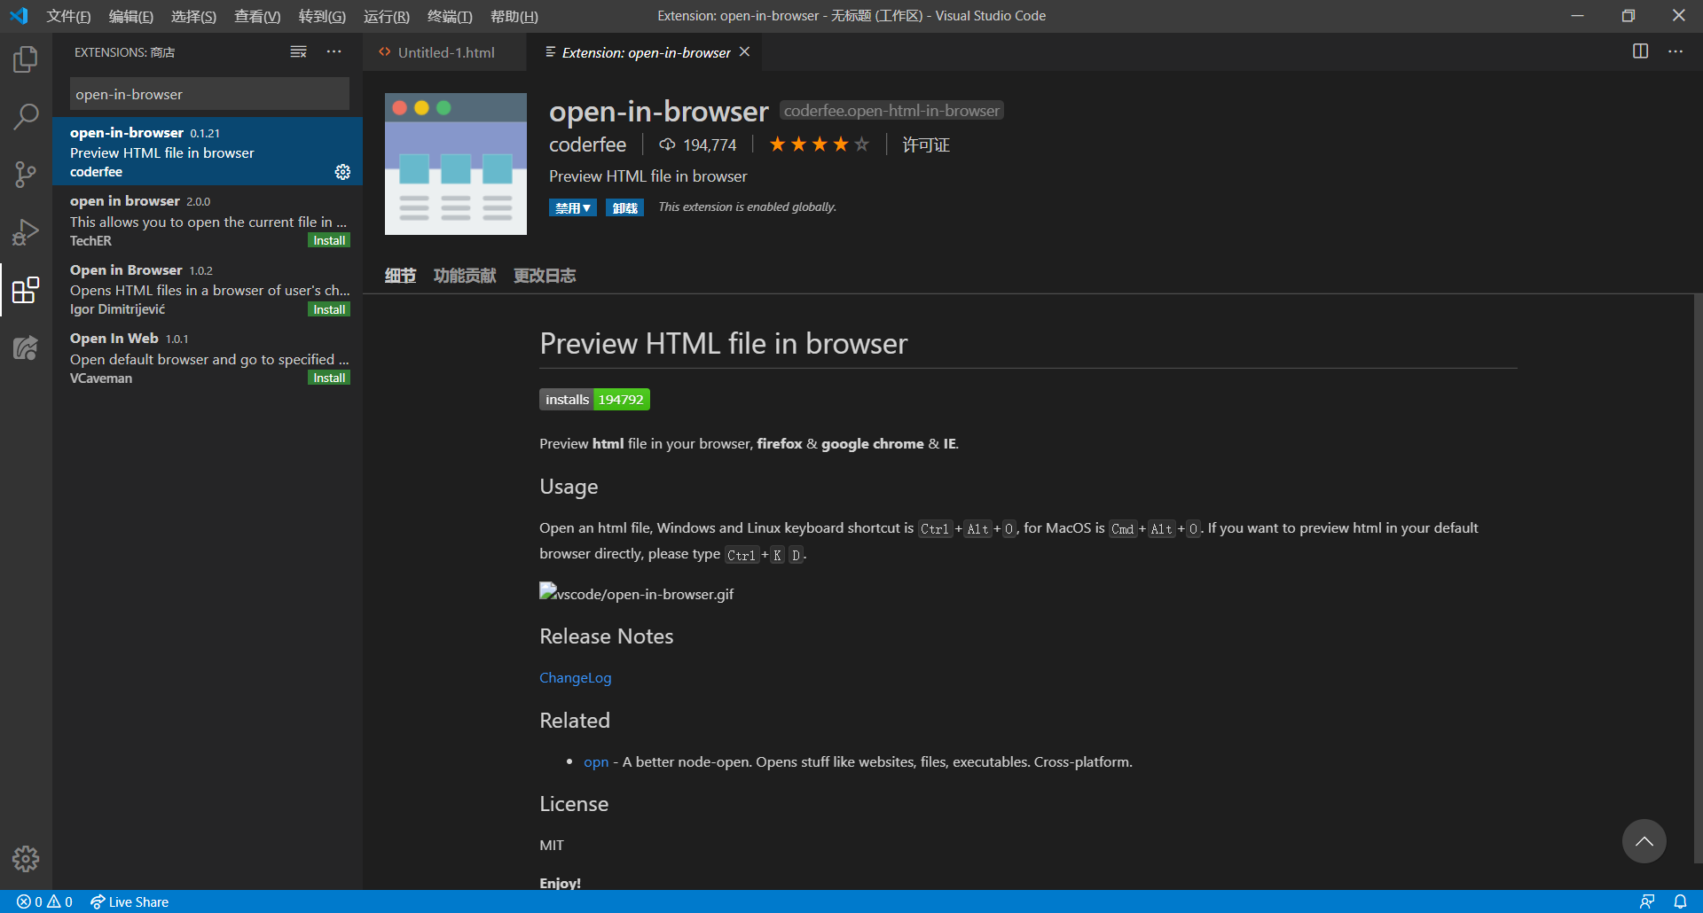Open the coderfee publisher link
Screen dimensions: 1703x913
[x=587, y=144]
